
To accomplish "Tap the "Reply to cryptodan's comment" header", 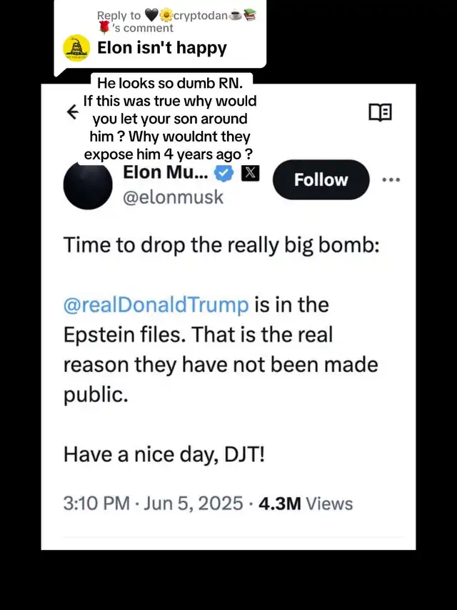I will 175,16.
